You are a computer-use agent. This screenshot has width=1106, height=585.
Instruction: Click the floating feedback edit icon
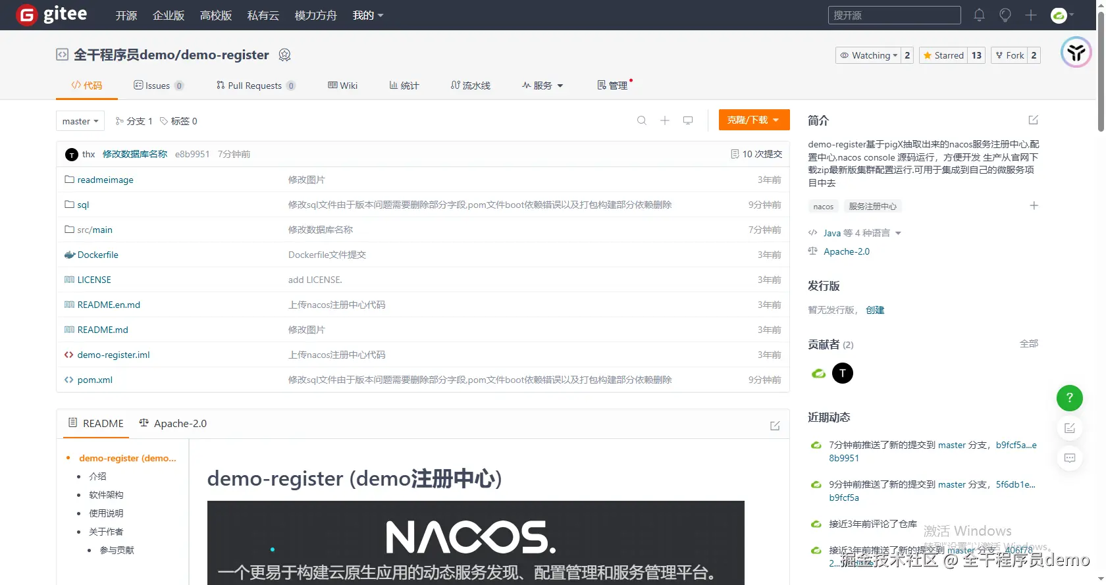[x=1070, y=428]
